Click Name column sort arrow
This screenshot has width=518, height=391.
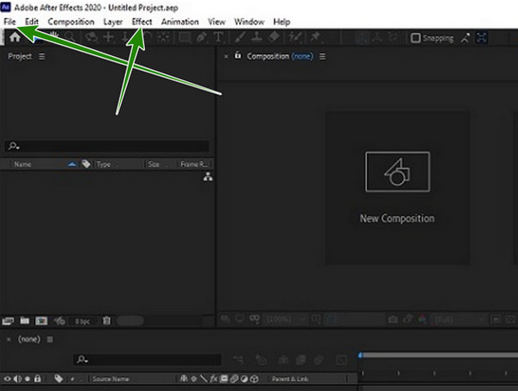72,164
